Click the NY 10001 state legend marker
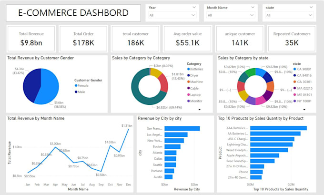The width and height of the screenshot is (324, 195). pyautogui.click(x=294, y=101)
